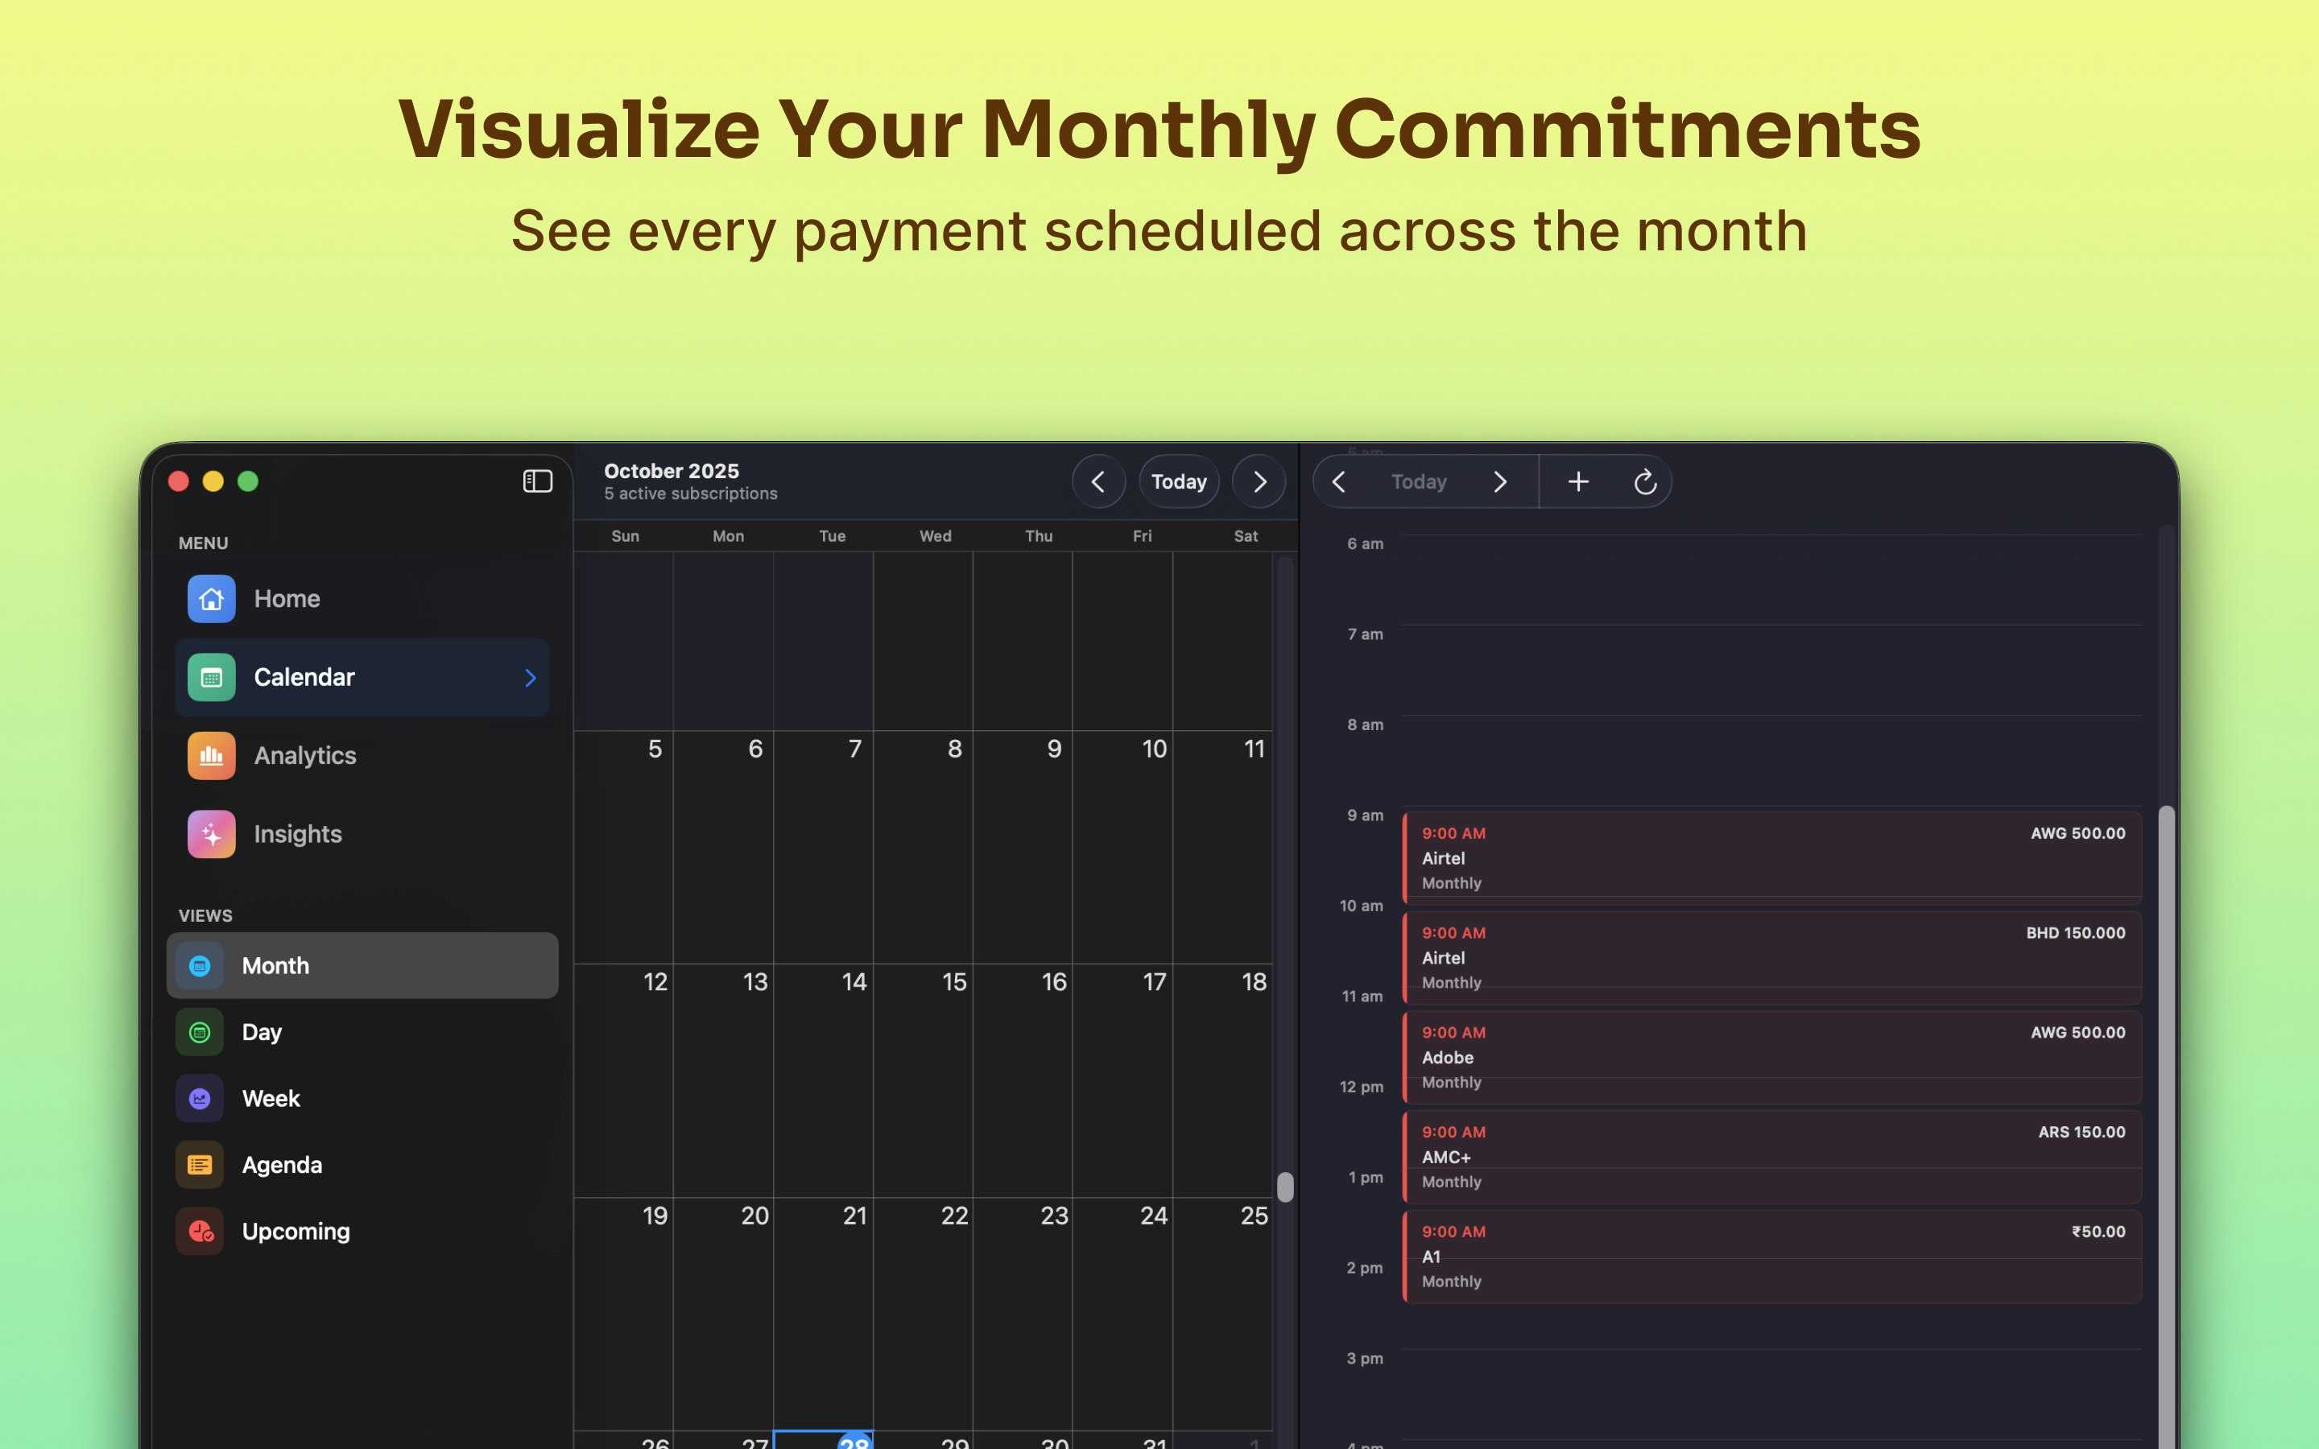Click the Analytics bar chart icon

212,756
